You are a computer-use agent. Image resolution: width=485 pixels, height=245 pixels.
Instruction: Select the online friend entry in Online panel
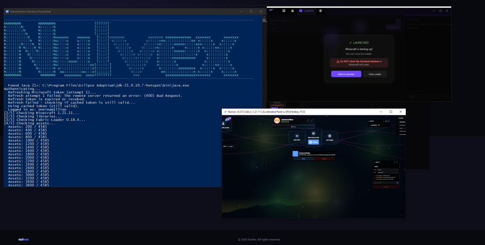click(x=379, y=125)
